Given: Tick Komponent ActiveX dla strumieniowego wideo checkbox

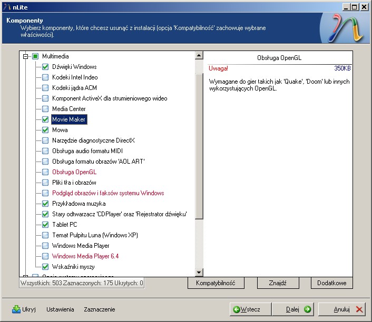Looking at the screenshot, I should [x=45, y=98].
